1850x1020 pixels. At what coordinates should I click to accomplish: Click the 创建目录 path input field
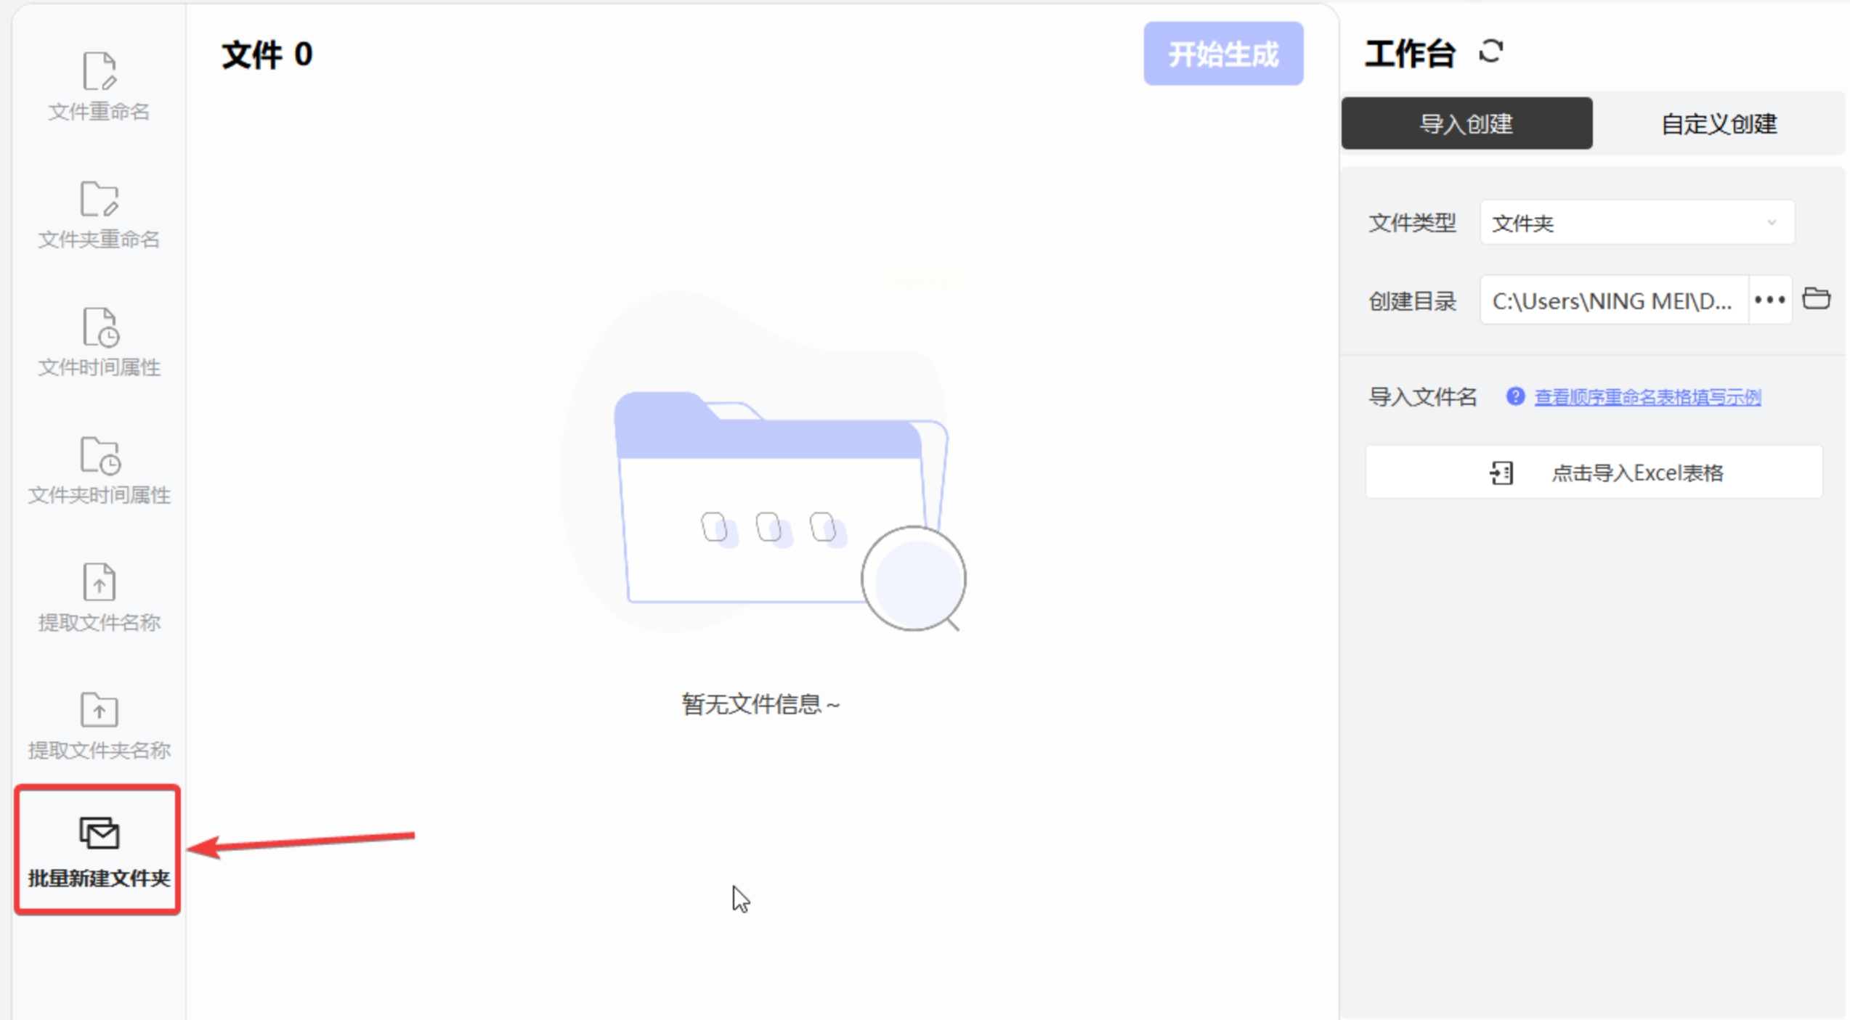click(x=1612, y=300)
